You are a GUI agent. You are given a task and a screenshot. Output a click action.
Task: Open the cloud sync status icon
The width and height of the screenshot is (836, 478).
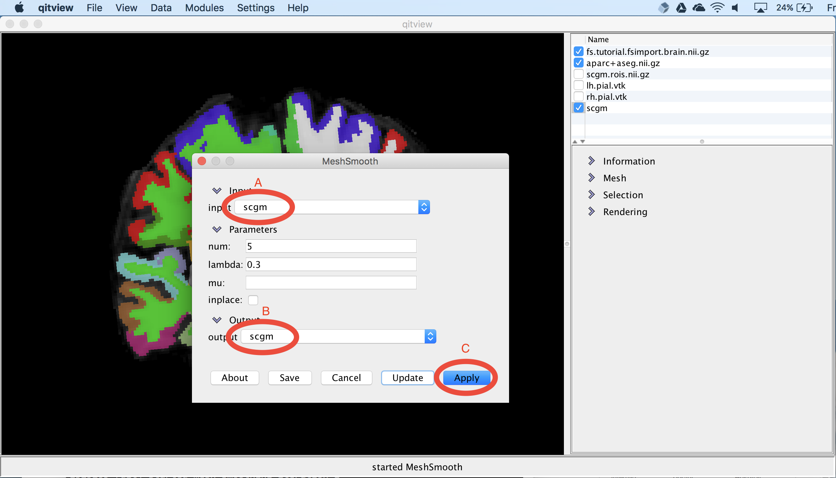pyautogui.click(x=699, y=8)
